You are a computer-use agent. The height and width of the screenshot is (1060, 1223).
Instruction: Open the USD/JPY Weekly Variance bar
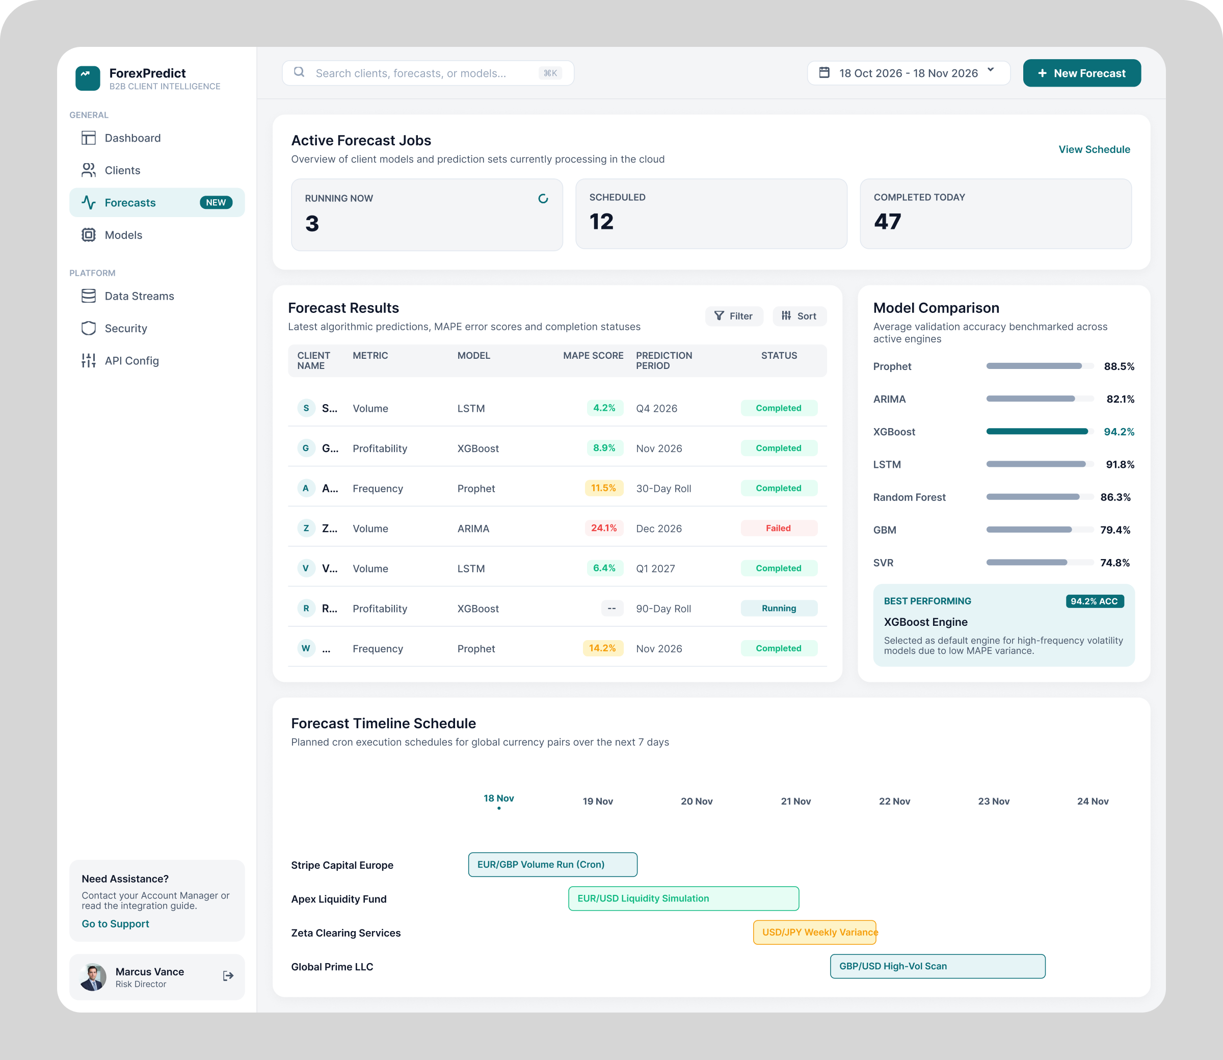(815, 932)
